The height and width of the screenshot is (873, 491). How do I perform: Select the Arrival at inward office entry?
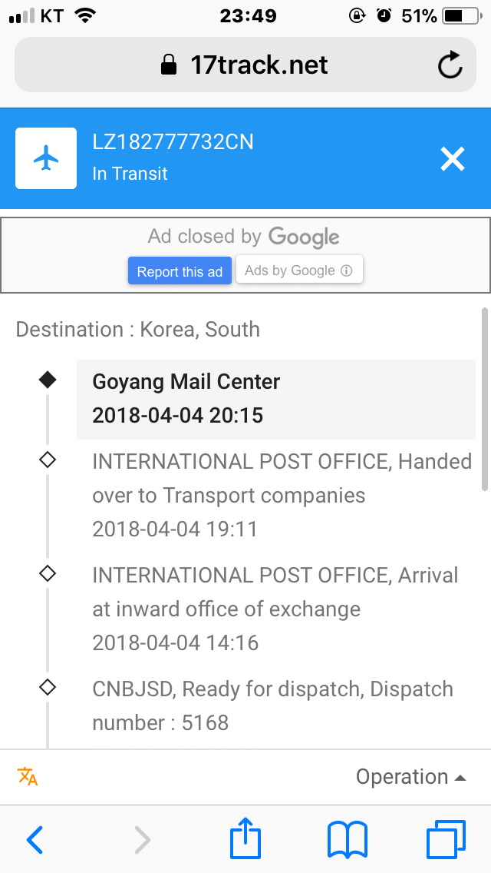(275, 609)
